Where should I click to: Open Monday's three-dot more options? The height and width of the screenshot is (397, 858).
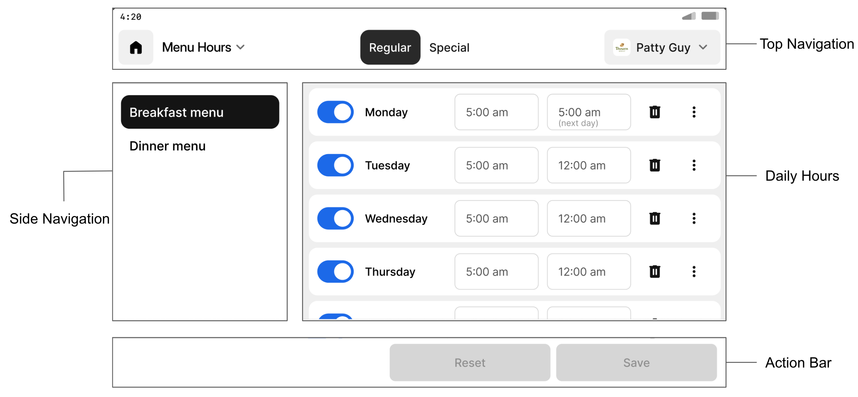point(694,112)
